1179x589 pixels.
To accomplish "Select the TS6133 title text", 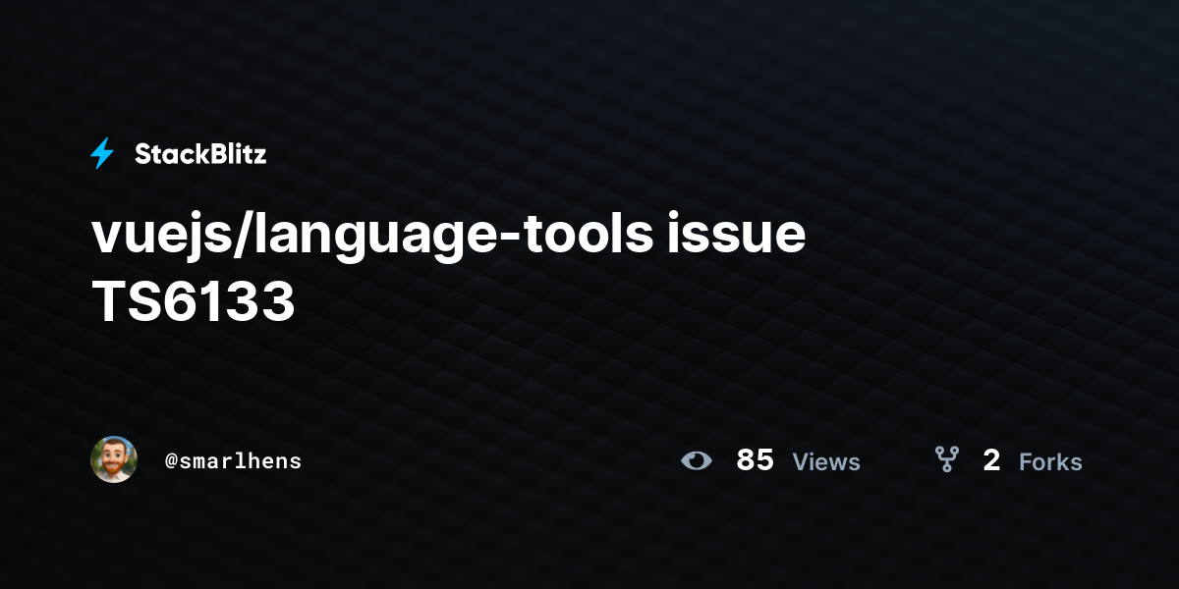I will [194, 303].
